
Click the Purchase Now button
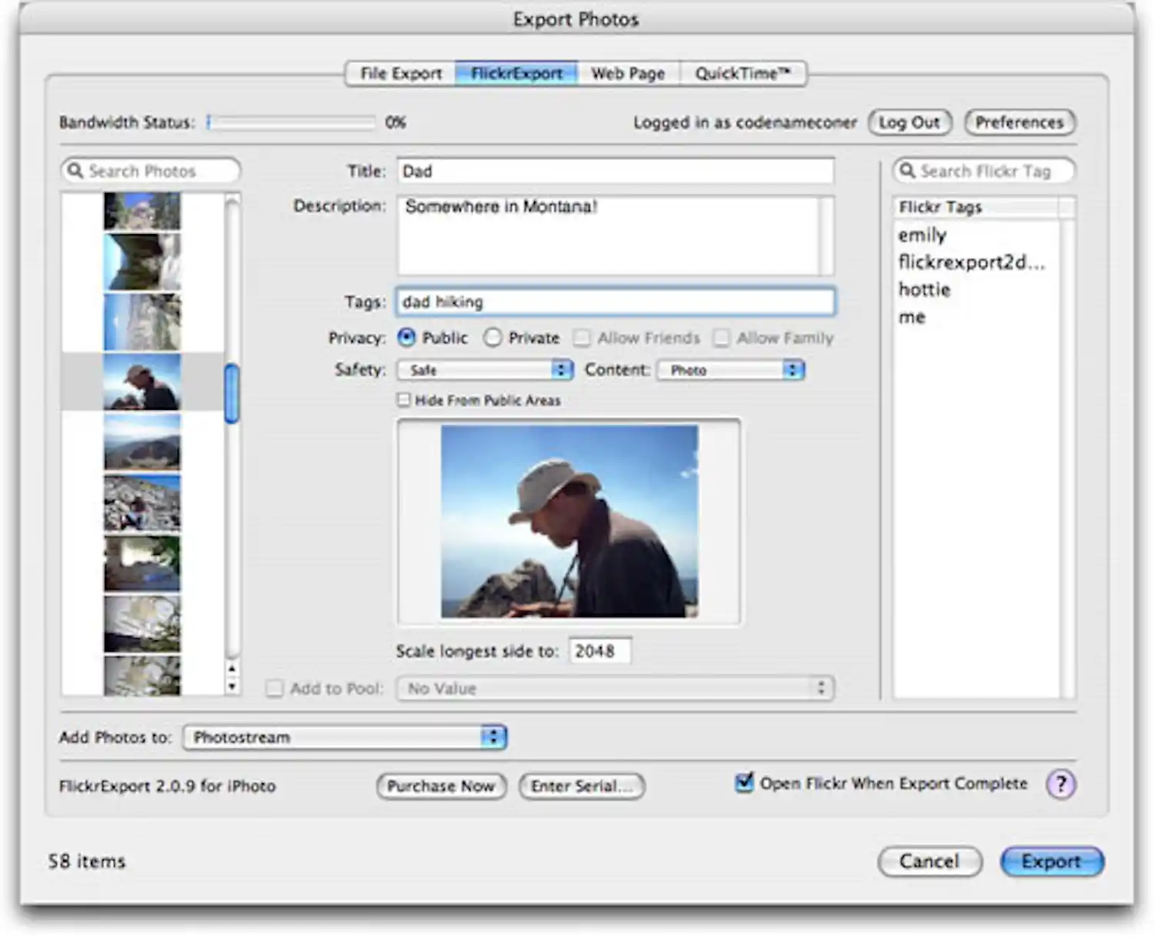441,785
